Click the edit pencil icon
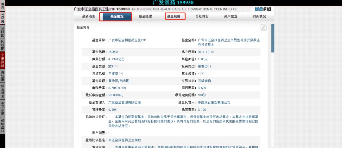This screenshot has height=148, width=342. (x=263, y=27)
